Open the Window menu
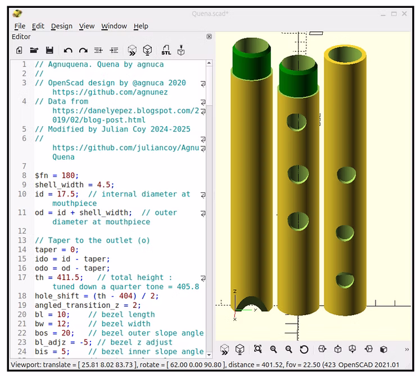This screenshot has width=416, height=376. (x=114, y=26)
